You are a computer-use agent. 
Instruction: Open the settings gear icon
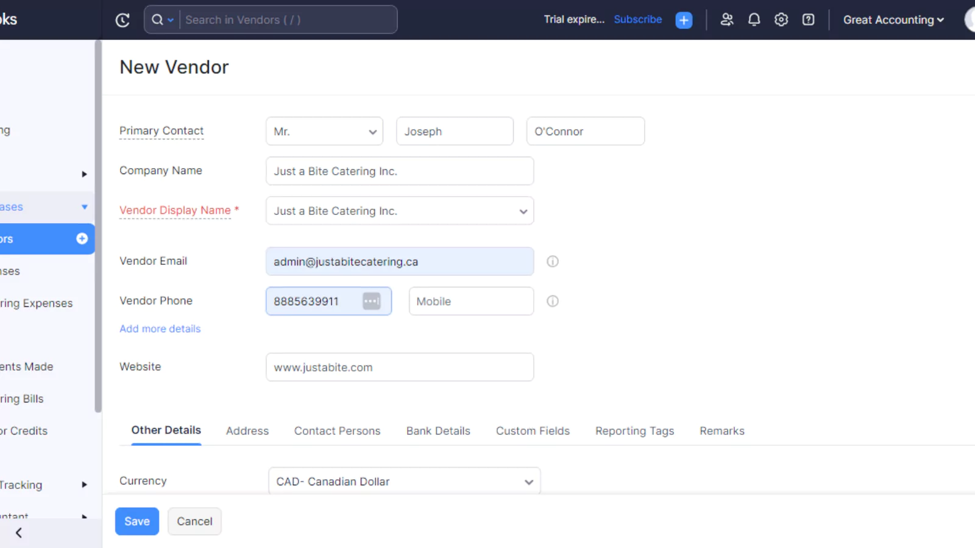coord(781,19)
